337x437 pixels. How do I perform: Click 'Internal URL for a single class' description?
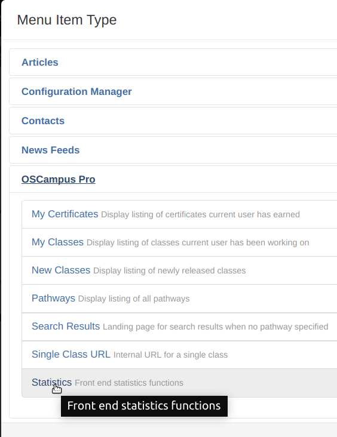point(170,355)
